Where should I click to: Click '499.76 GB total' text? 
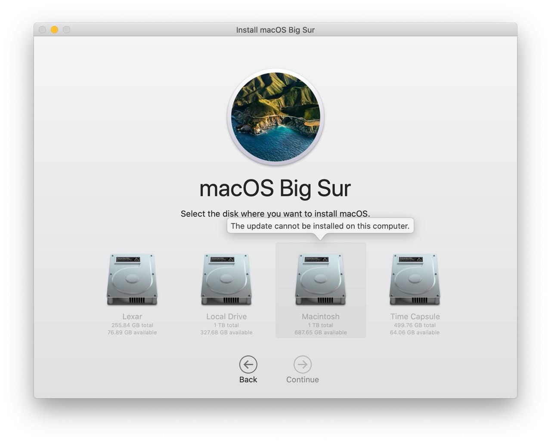tap(415, 325)
